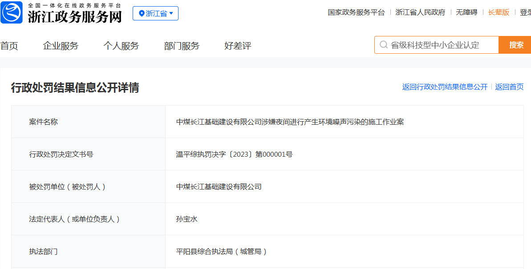This screenshot has width=531, height=269.
Task: Click the 孙宝水 legal representative value
Action: tap(186, 219)
